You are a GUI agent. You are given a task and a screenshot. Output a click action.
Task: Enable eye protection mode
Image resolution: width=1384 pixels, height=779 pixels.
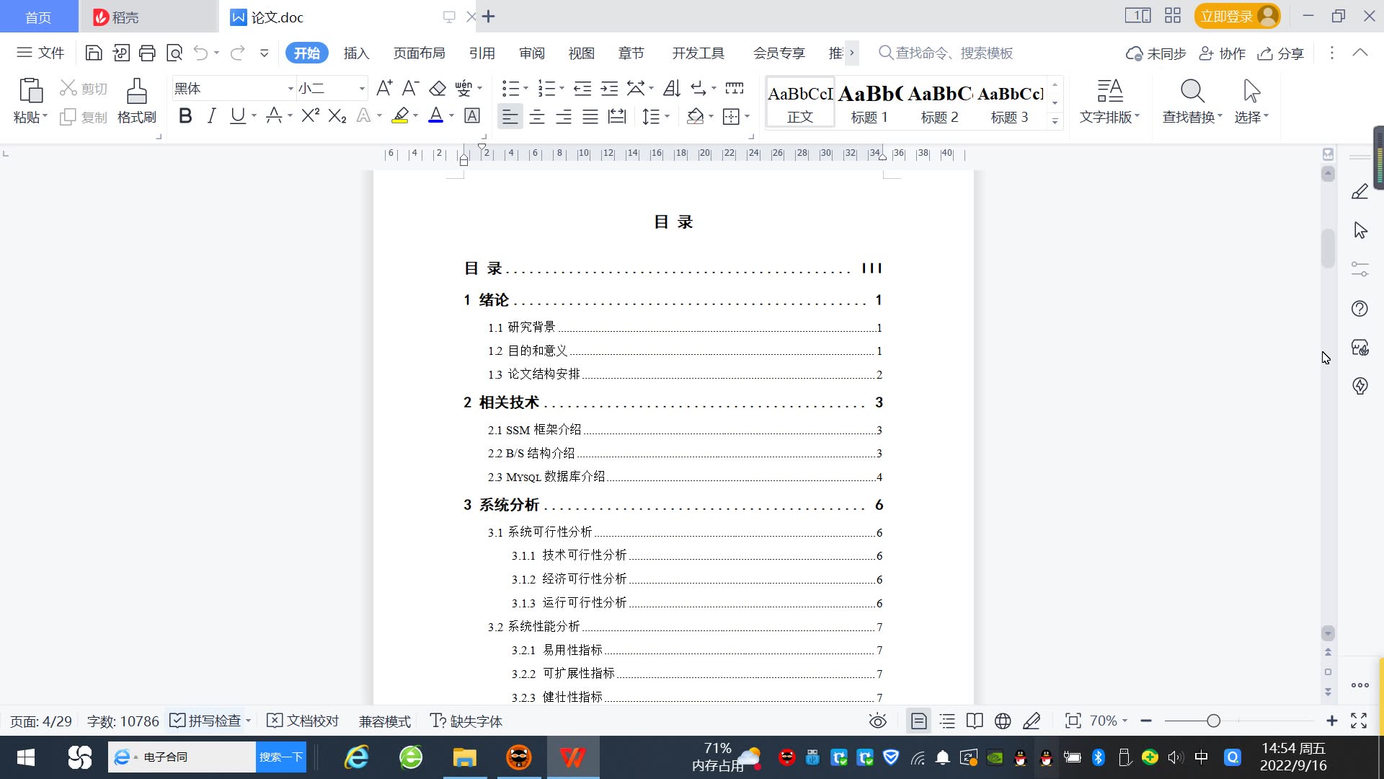point(877,721)
